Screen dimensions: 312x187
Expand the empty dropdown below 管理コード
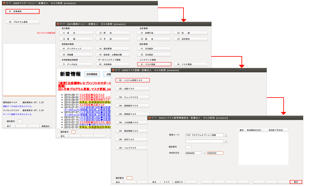click(226, 141)
